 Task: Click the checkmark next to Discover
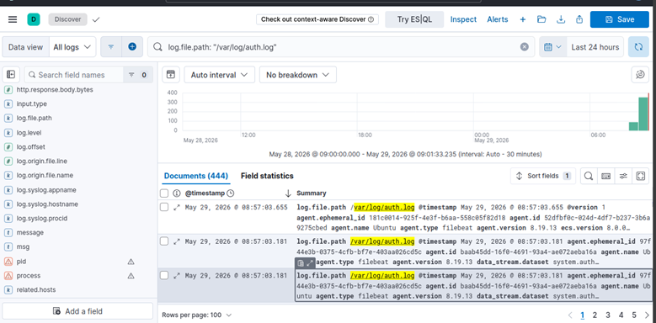96,19
